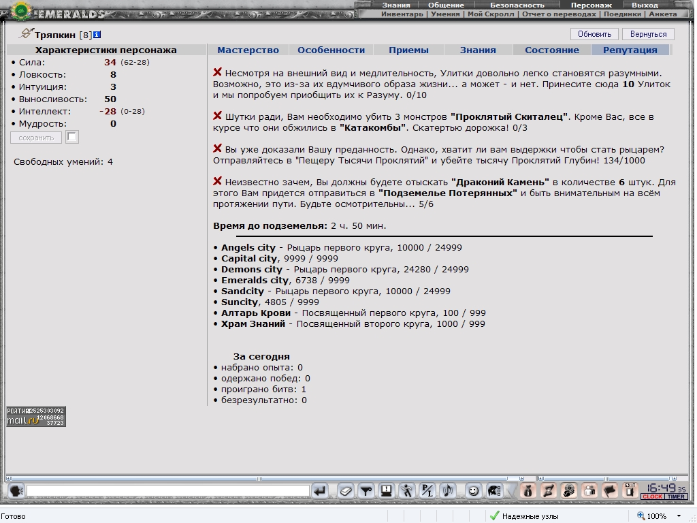Open the Персонаж top menu
Image resolution: width=697 pixels, height=523 pixels.
[591, 5]
